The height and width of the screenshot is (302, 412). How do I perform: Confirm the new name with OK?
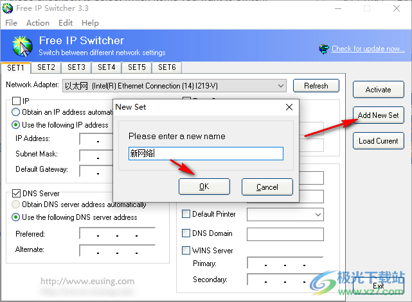pyautogui.click(x=204, y=187)
